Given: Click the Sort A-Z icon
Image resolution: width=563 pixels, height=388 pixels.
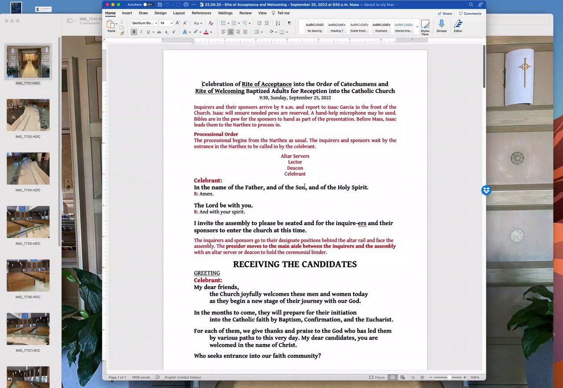Looking at the screenshot, I should (278, 23).
